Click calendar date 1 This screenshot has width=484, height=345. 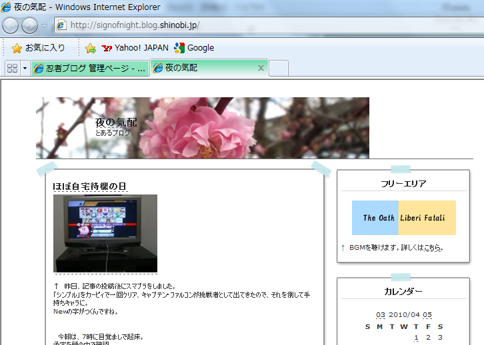click(x=416, y=338)
